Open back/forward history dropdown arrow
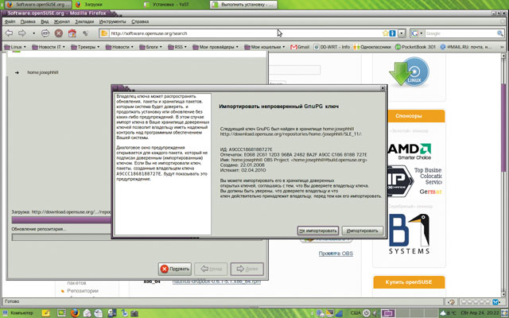Screen dimensions: 509x318 point(33,33)
